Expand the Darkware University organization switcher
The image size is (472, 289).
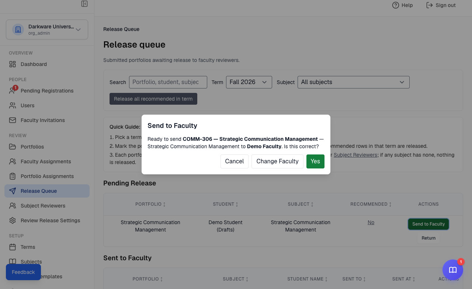pyautogui.click(x=47, y=29)
